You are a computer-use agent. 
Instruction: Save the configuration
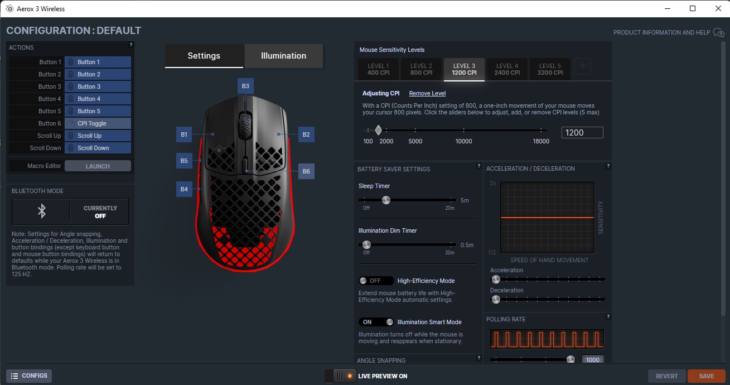tap(706, 376)
